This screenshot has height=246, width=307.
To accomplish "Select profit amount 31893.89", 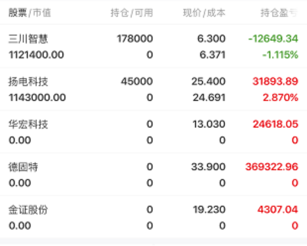I will pos(275,81).
